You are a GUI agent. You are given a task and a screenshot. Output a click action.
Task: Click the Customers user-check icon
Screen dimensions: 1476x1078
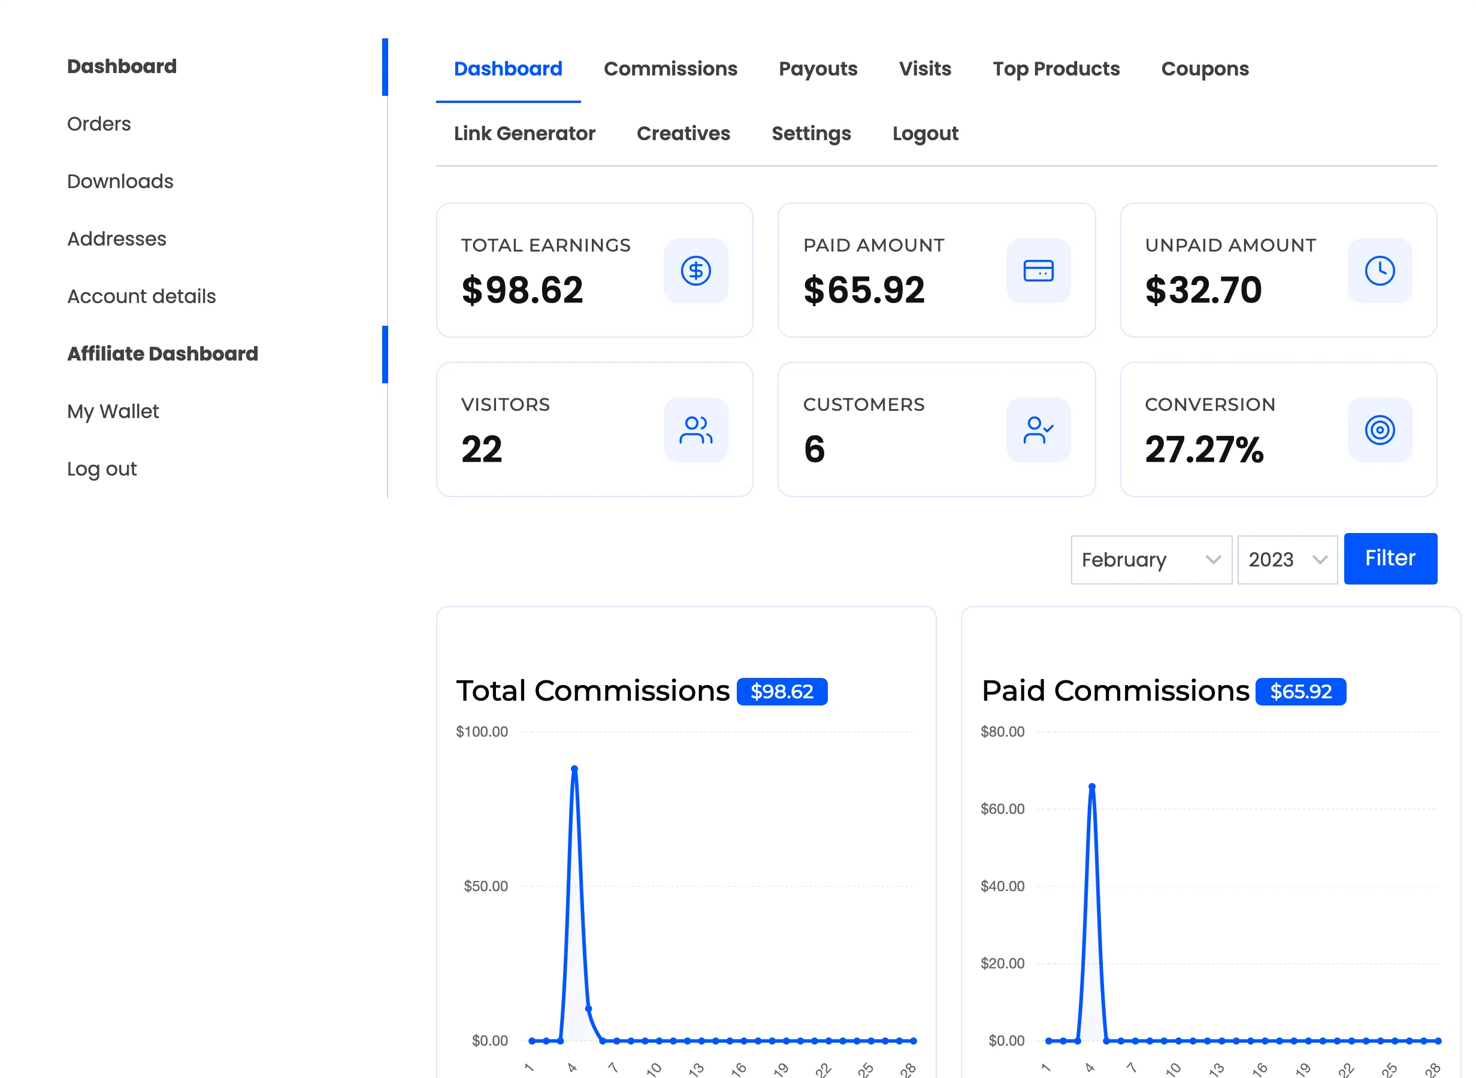point(1038,430)
